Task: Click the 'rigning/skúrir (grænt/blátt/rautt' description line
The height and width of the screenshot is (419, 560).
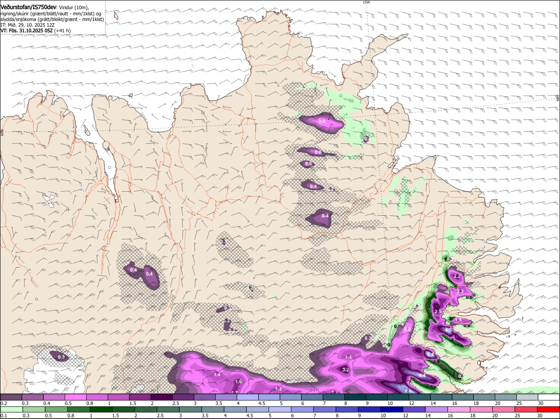Action: click(x=51, y=14)
